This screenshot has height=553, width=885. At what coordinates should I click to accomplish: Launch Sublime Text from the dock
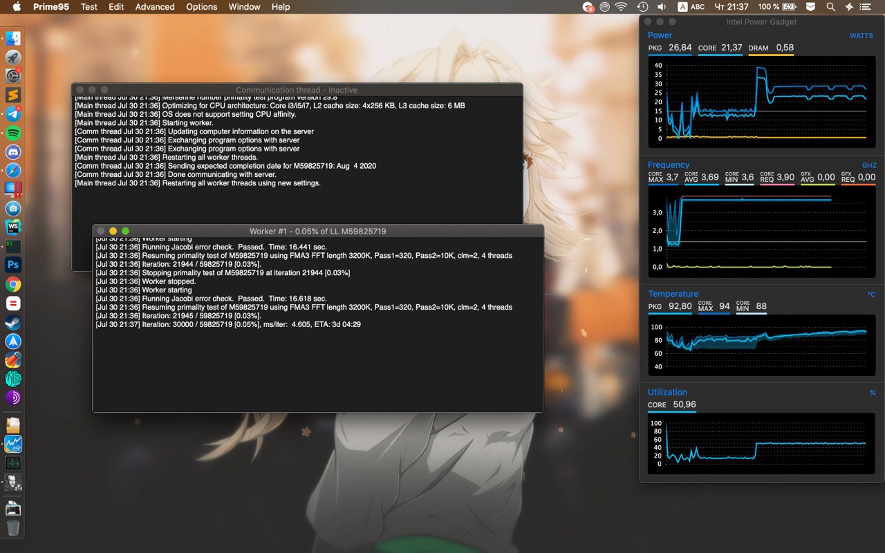point(13,95)
